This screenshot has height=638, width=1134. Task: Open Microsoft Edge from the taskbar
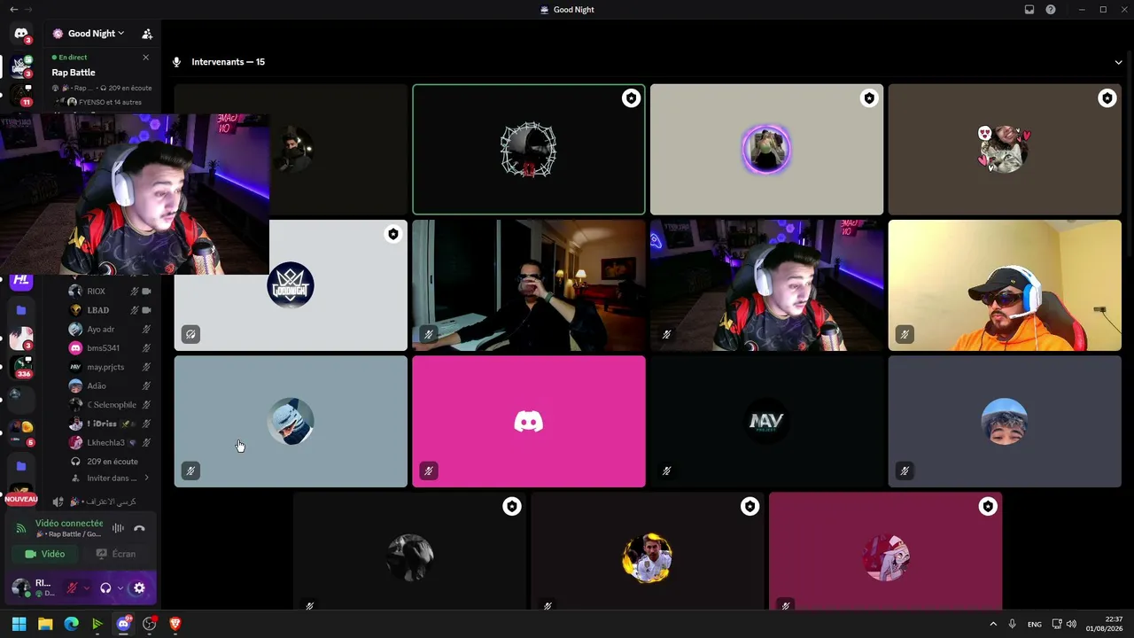click(x=72, y=624)
